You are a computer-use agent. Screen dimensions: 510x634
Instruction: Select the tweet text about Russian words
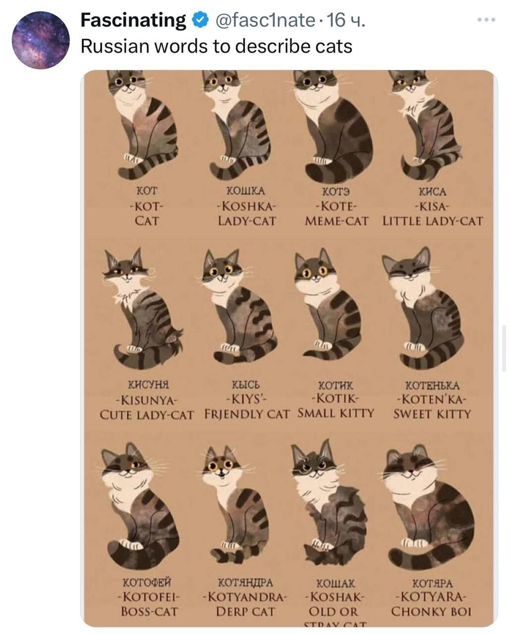pyautogui.click(x=216, y=46)
